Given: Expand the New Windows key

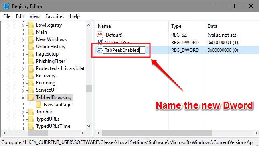Looking at the screenshot, I should click(x=23, y=40).
